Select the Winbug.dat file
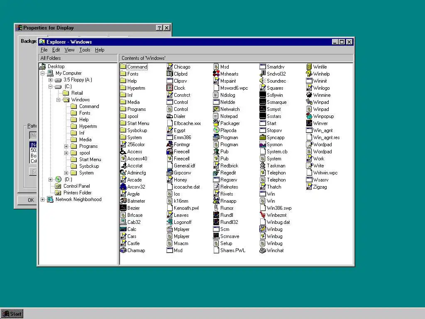Screen dimensions: 425x319 tap(278, 222)
